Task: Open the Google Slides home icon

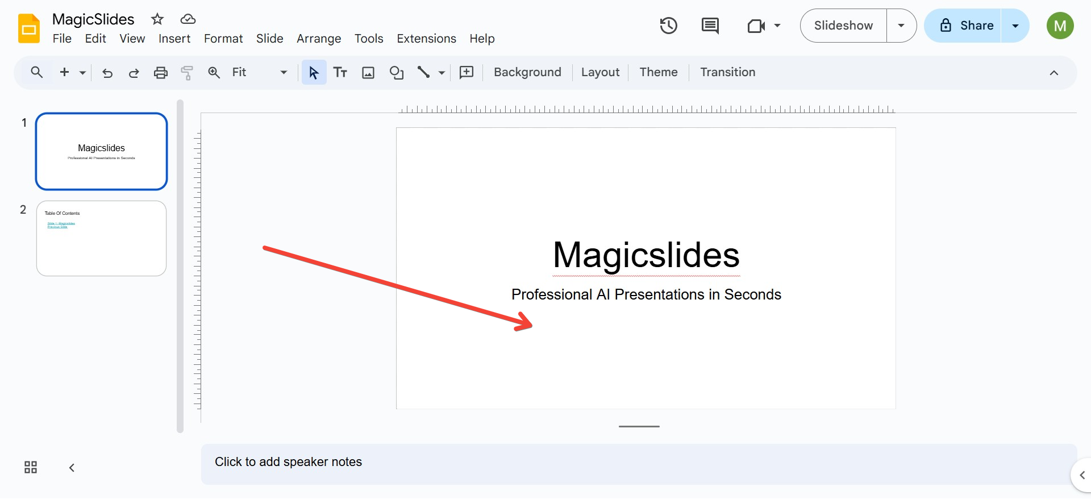Action: point(29,28)
